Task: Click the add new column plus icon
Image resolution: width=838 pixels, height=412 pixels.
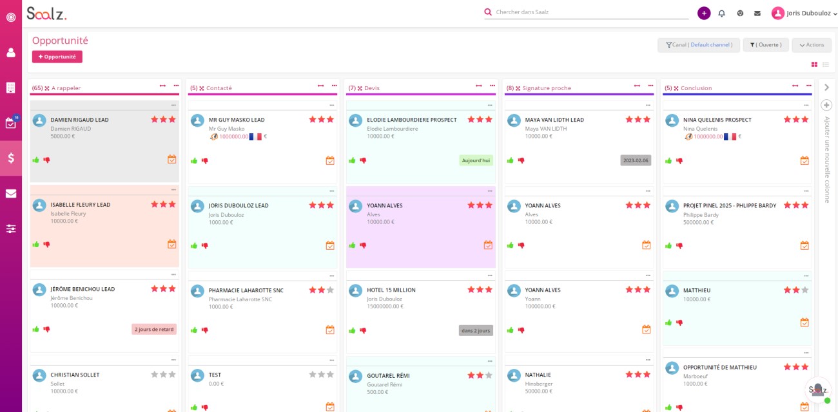Action: [x=826, y=105]
